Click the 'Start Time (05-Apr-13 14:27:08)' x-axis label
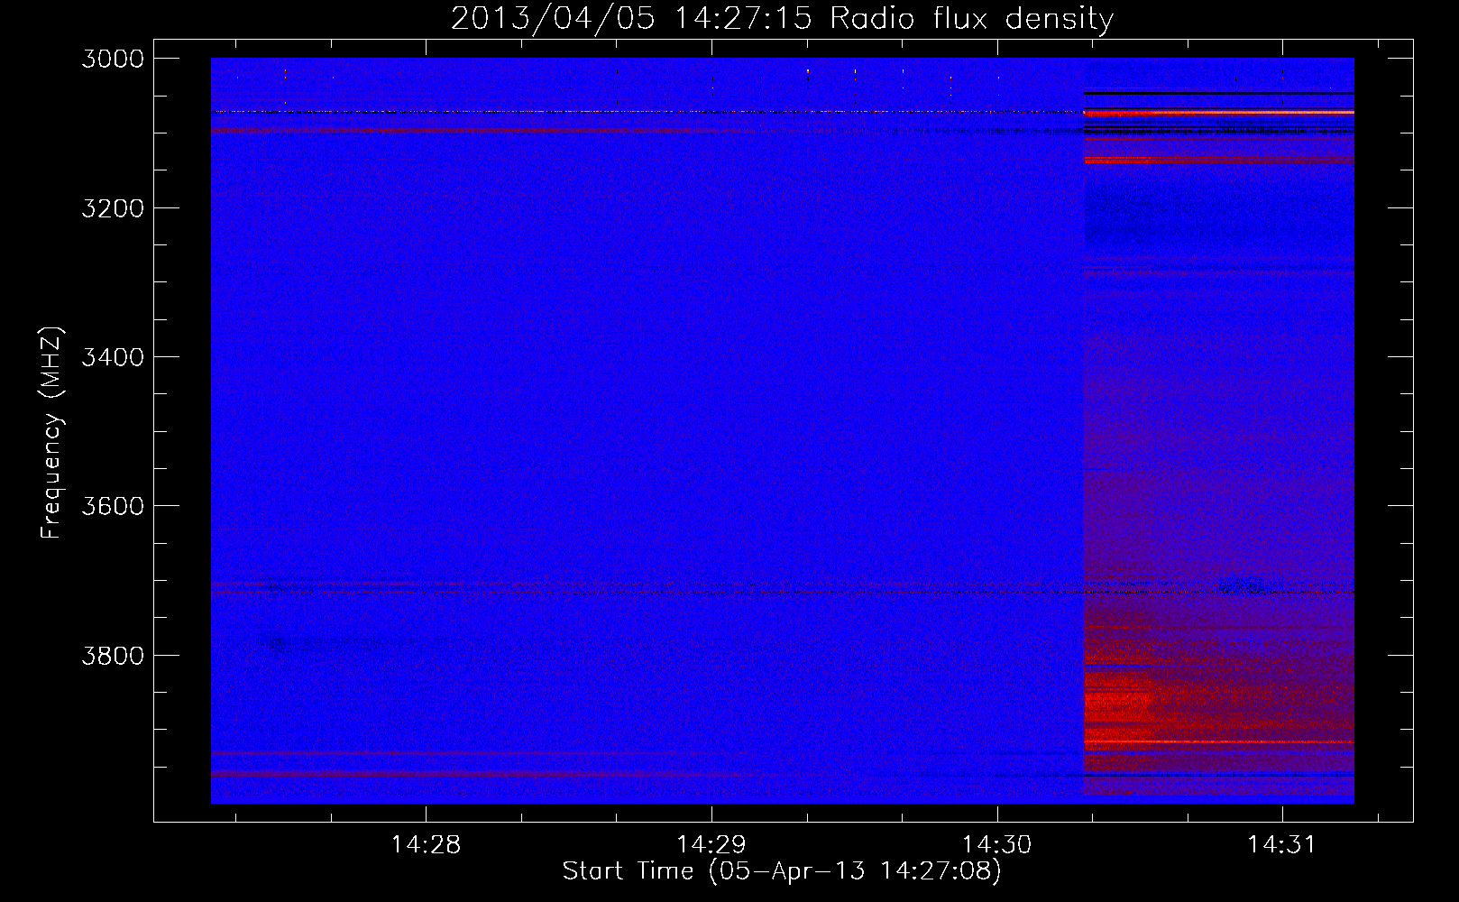Image resolution: width=1459 pixels, height=902 pixels. pos(782,871)
